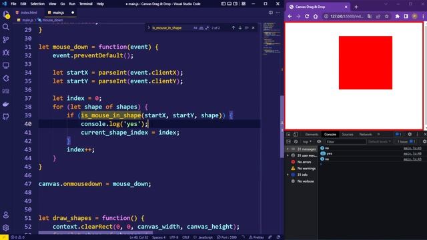Change indentation via Spaces: 4
This screenshot has height=240, width=427.
pos(159,237)
